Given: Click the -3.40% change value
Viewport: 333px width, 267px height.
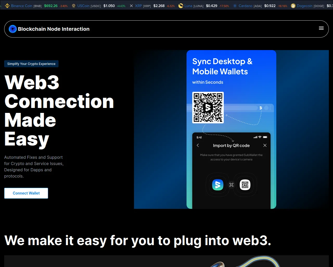Looking at the screenshot, I should pyautogui.click(x=63, y=6).
